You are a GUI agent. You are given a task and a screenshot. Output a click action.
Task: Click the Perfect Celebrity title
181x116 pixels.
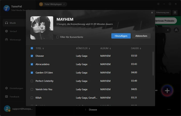pyautogui.click(x=44, y=81)
